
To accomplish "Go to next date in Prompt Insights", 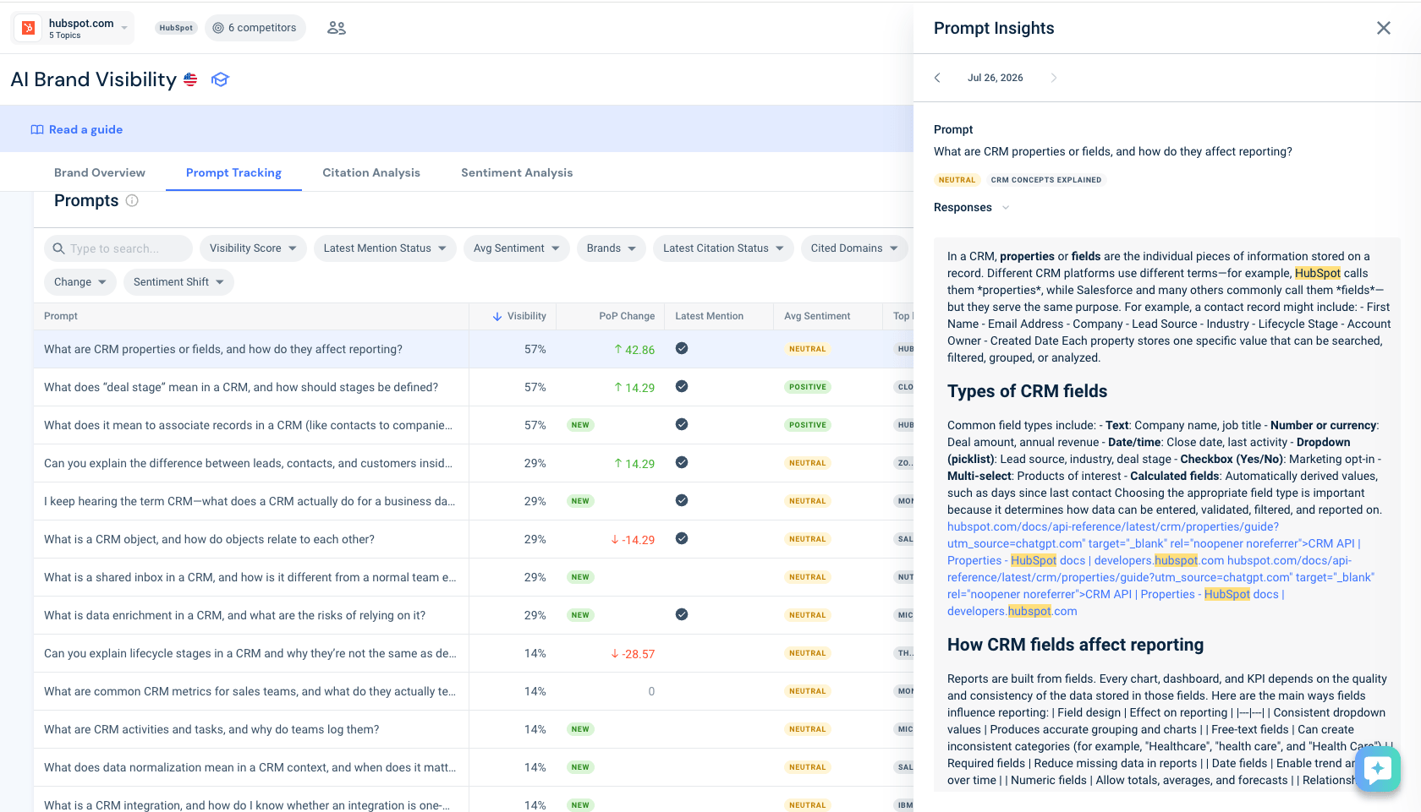I will 1054,78.
